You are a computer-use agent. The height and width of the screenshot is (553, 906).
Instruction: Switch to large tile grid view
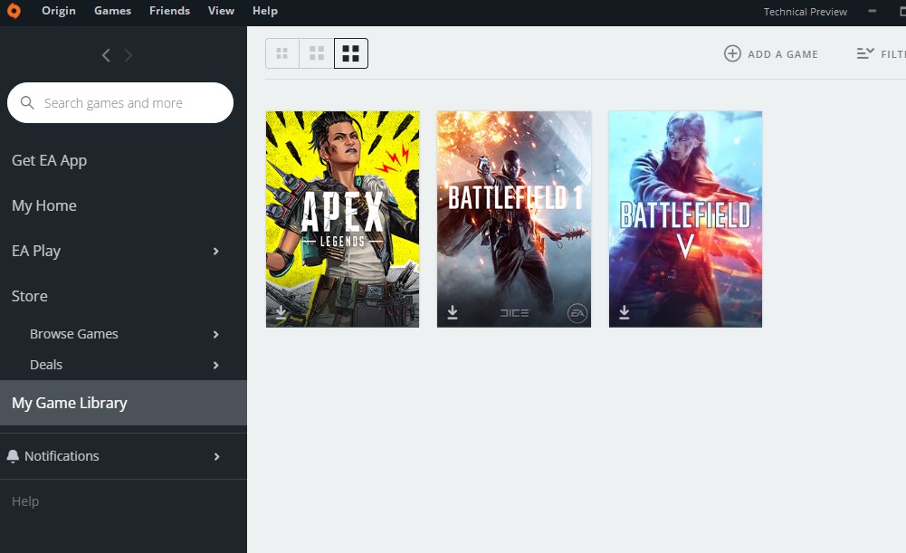point(351,53)
